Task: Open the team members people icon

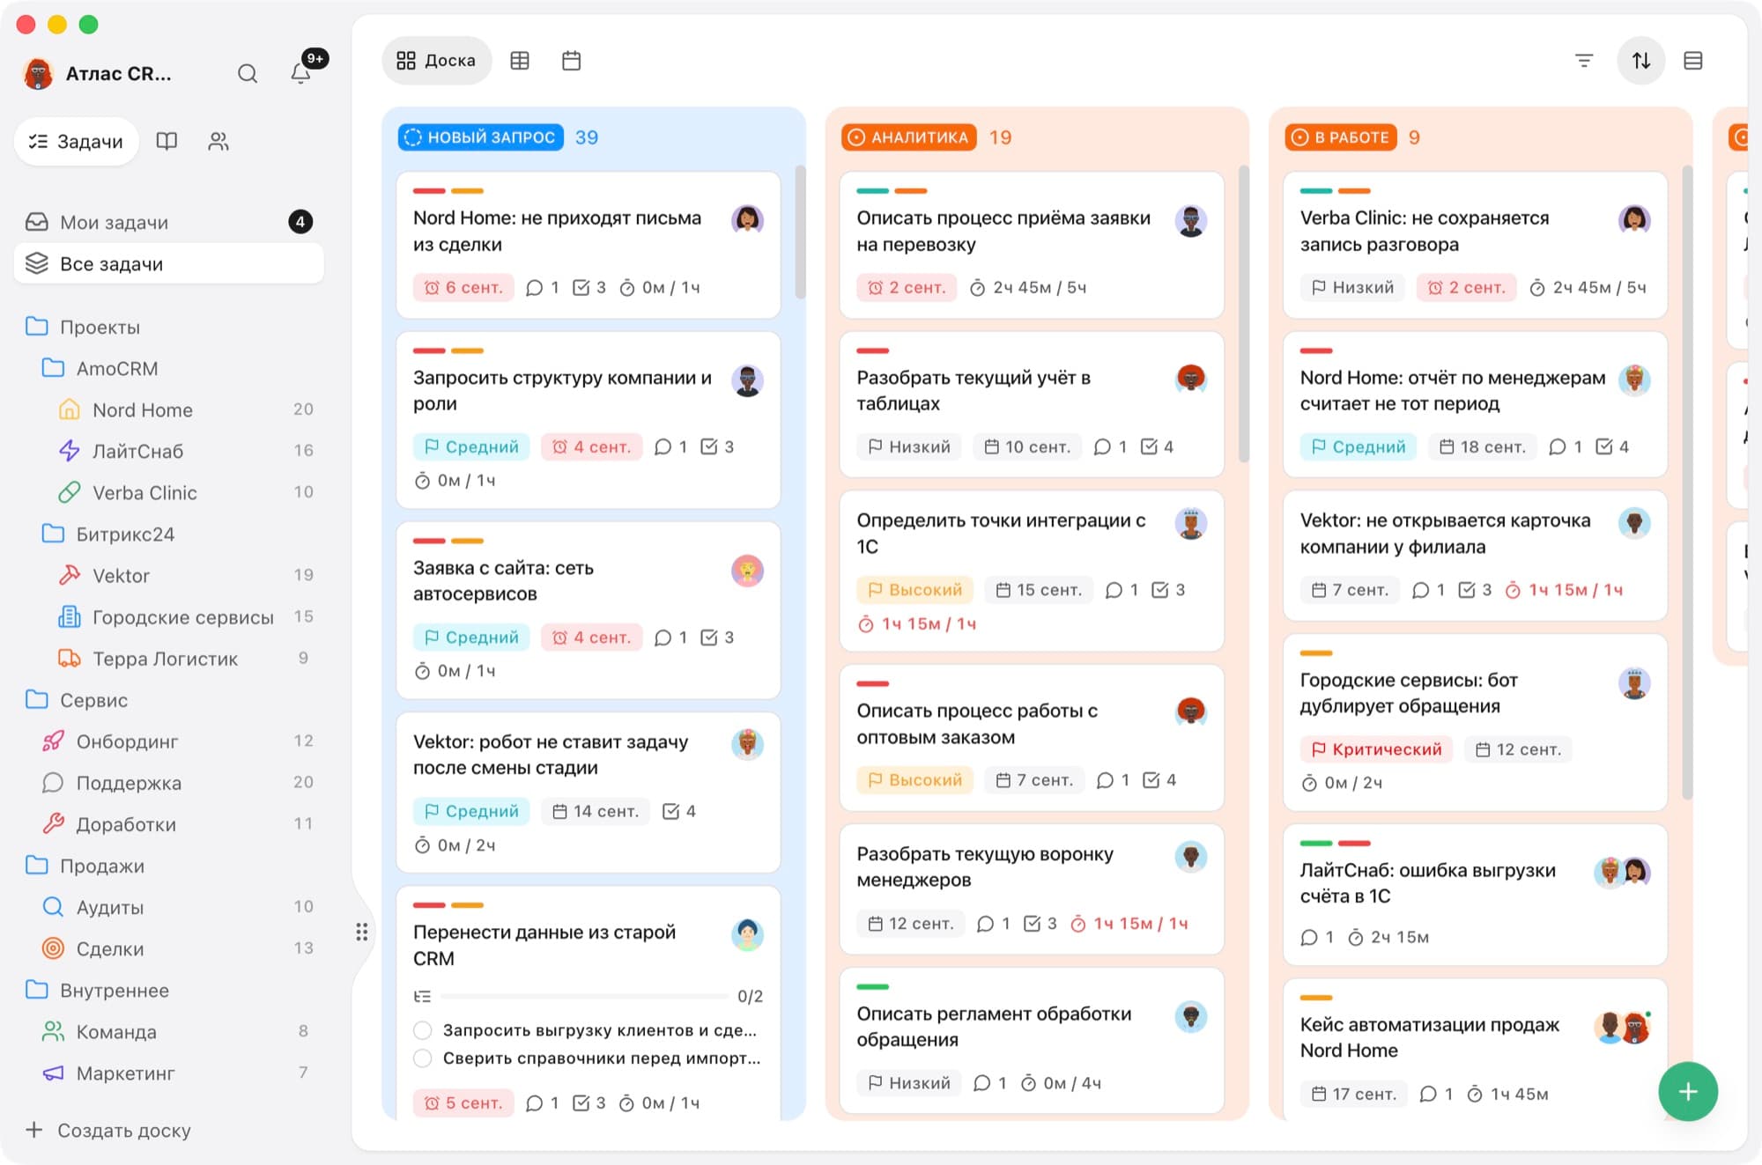Action: [x=218, y=141]
